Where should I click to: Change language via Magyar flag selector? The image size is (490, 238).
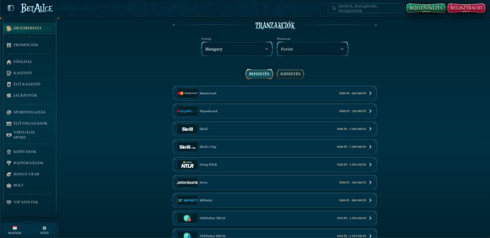(15, 230)
